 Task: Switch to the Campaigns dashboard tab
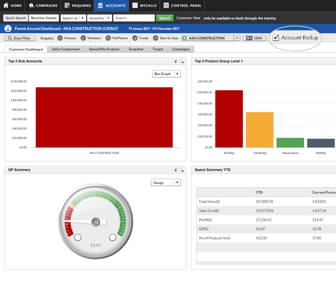pyautogui.click(x=181, y=49)
